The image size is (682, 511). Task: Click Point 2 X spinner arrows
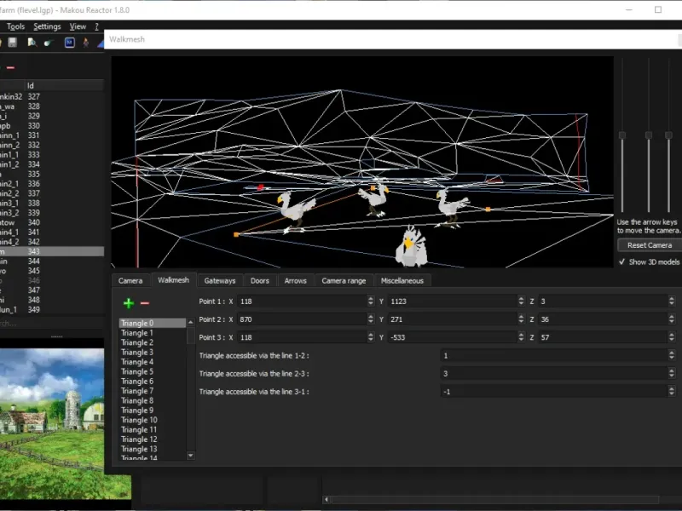pos(371,319)
